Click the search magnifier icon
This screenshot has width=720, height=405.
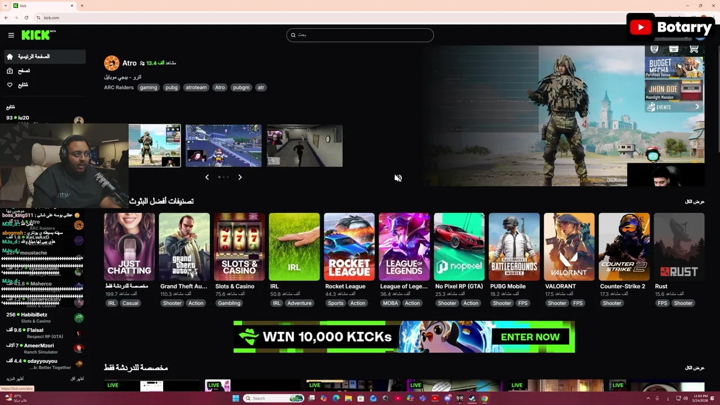pyautogui.click(x=293, y=35)
